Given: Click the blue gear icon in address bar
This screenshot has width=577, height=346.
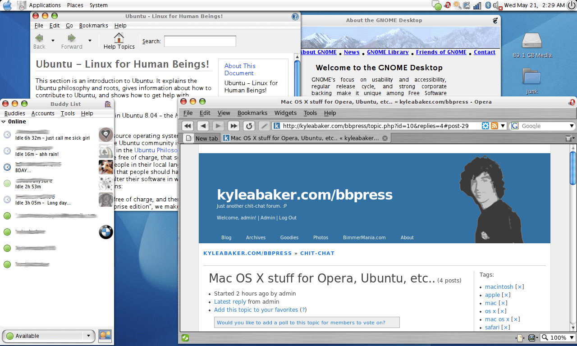Looking at the screenshot, I should [485, 126].
